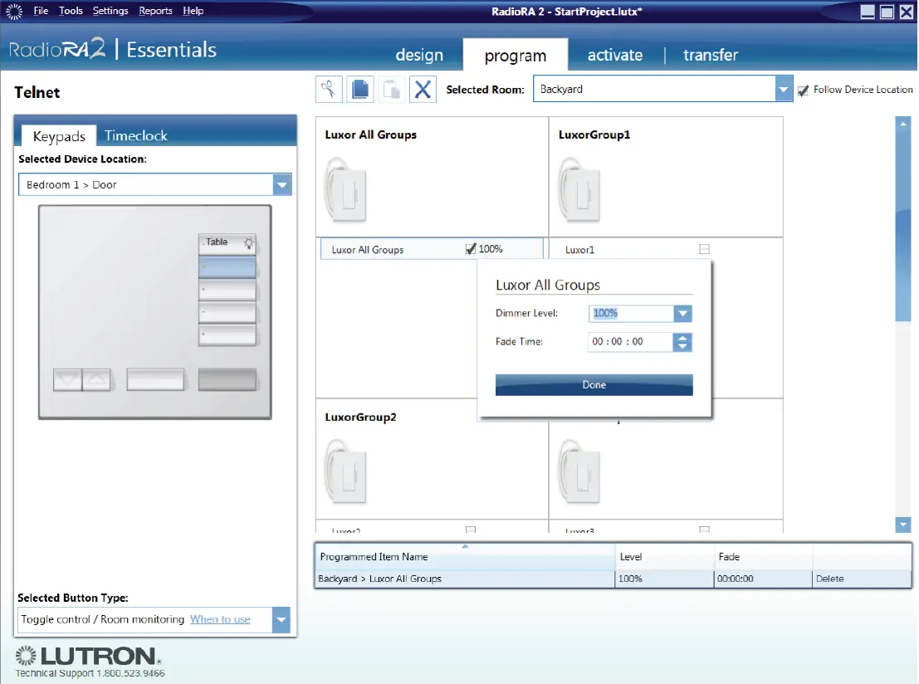Open the File menu
The width and height of the screenshot is (919, 684).
(x=41, y=11)
